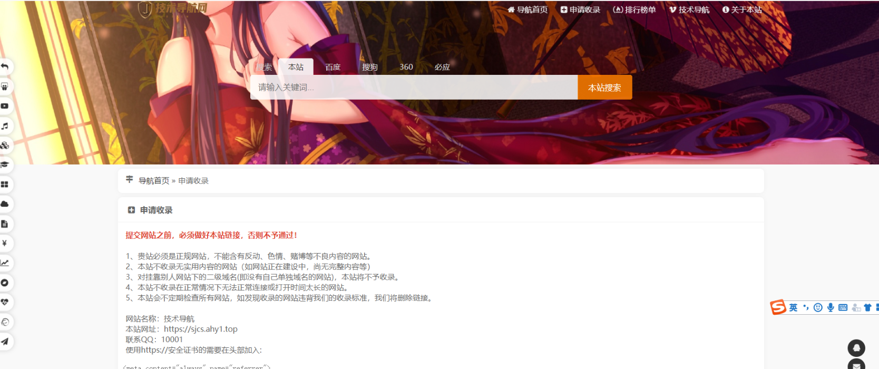Open the cloud category in sidebar
The image size is (879, 369).
coord(5,204)
